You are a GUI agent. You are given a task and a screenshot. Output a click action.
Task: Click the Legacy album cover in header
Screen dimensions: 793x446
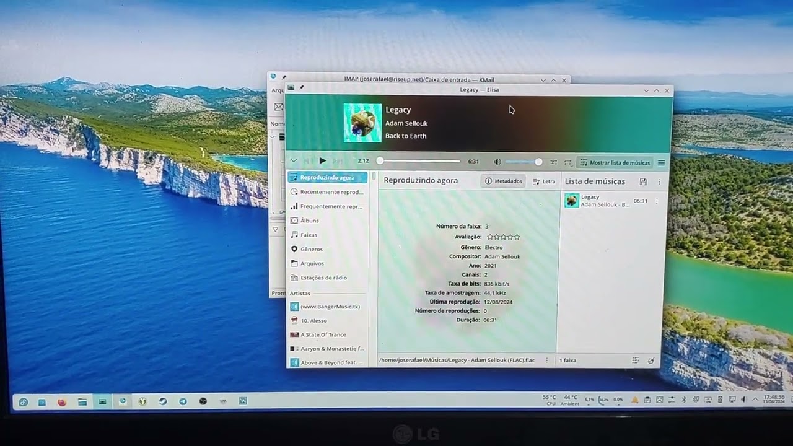(x=362, y=123)
